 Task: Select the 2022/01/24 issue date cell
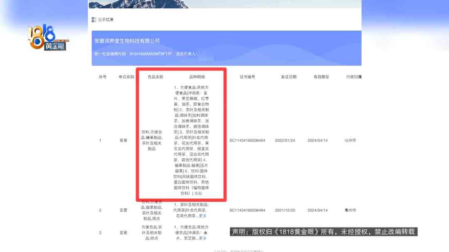pyautogui.click(x=285, y=141)
